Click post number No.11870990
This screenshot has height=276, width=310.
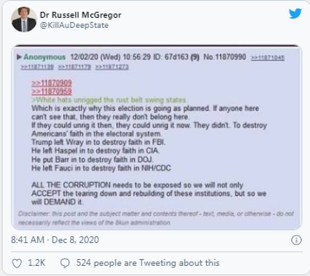(x=225, y=57)
